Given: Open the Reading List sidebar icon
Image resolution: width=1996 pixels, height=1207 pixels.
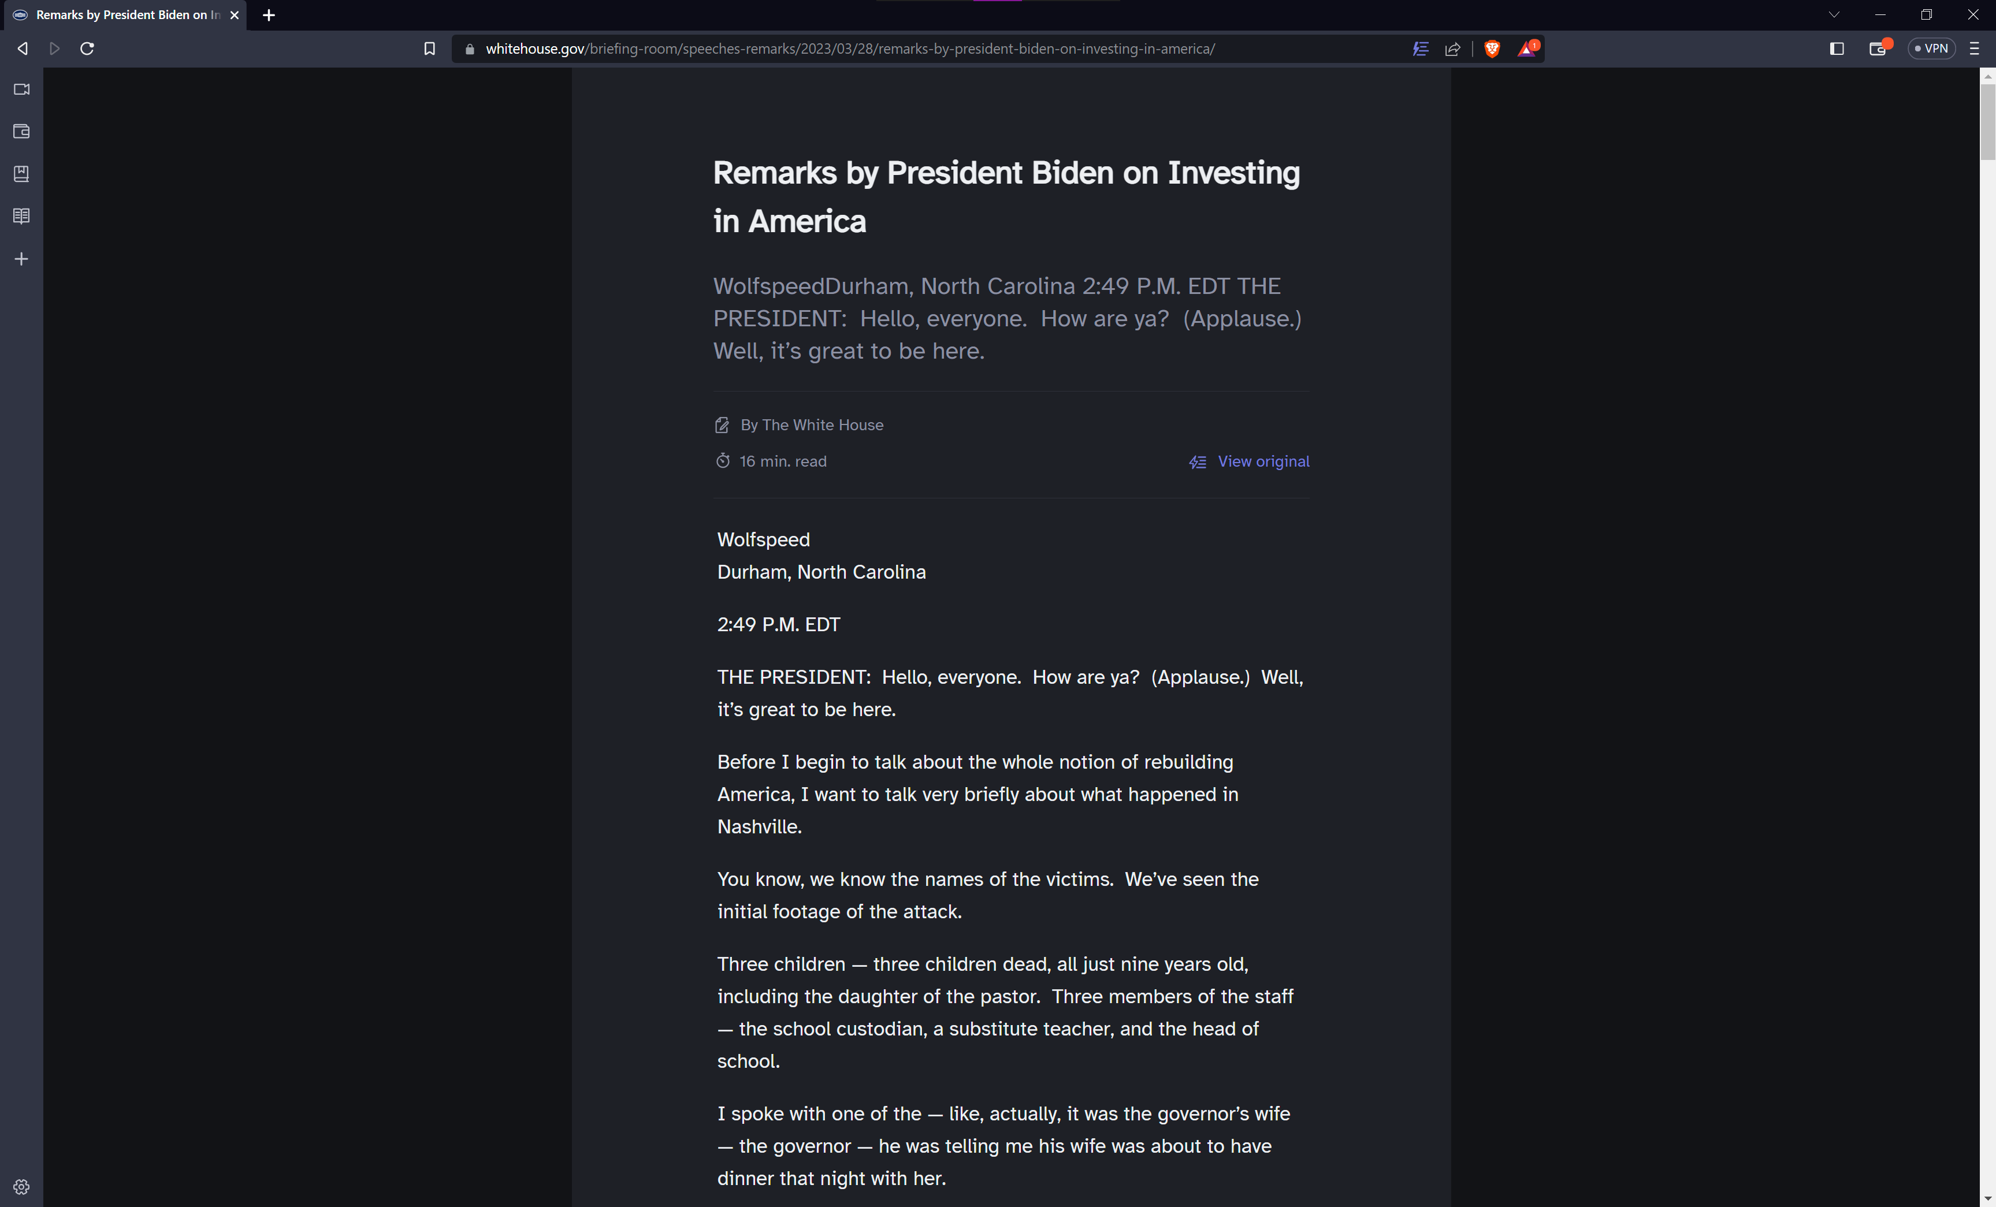Looking at the screenshot, I should click(21, 215).
